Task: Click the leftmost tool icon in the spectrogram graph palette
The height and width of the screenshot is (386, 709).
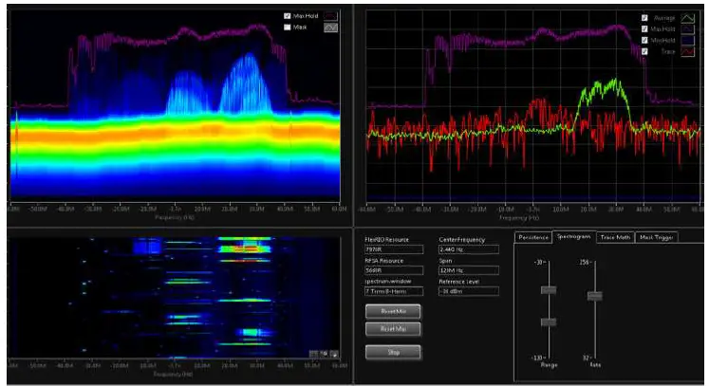Action: coord(314,355)
